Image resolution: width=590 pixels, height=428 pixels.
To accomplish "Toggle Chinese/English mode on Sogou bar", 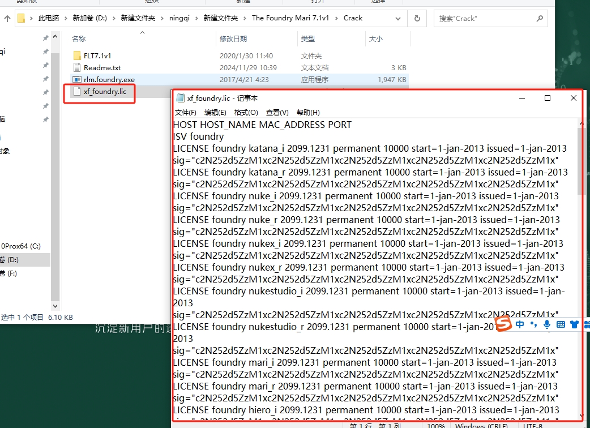I will click(x=520, y=324).
